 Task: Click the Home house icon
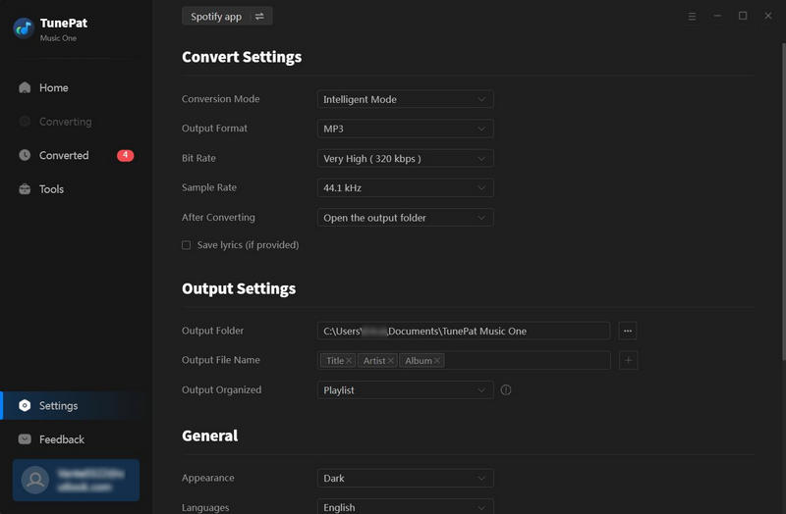click(25, 87)
